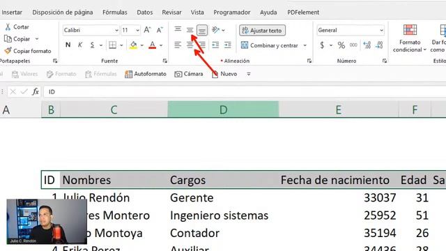Switch to the Fórmulas ribbon tab
This screenshot has height=251, width=446.
pos(115,13)
